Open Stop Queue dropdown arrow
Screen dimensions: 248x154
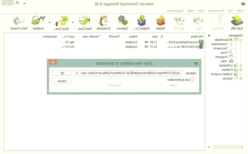(50, 23)
